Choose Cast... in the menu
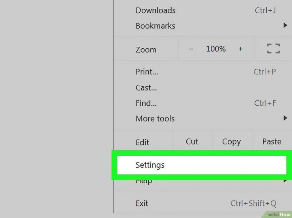The image size is (292, 218). [x=203, y=87]
